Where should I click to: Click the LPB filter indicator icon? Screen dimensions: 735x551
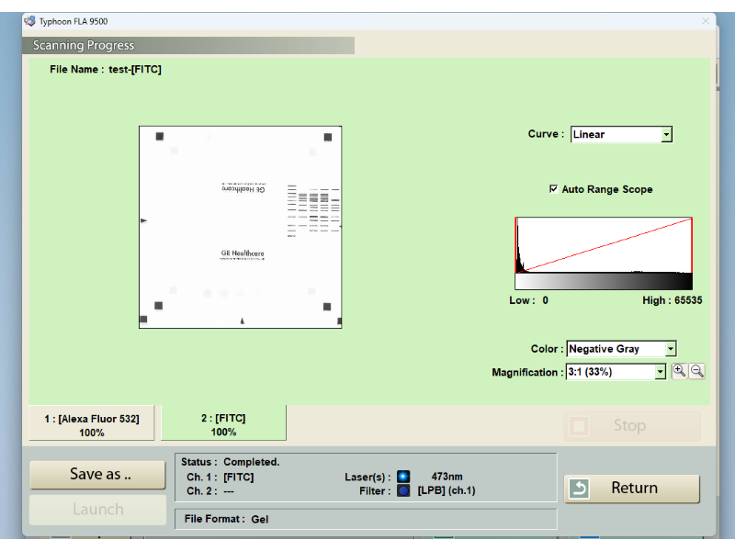(x=403, y=490)
